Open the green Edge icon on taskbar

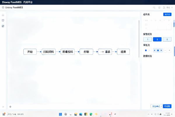[91, 114]
